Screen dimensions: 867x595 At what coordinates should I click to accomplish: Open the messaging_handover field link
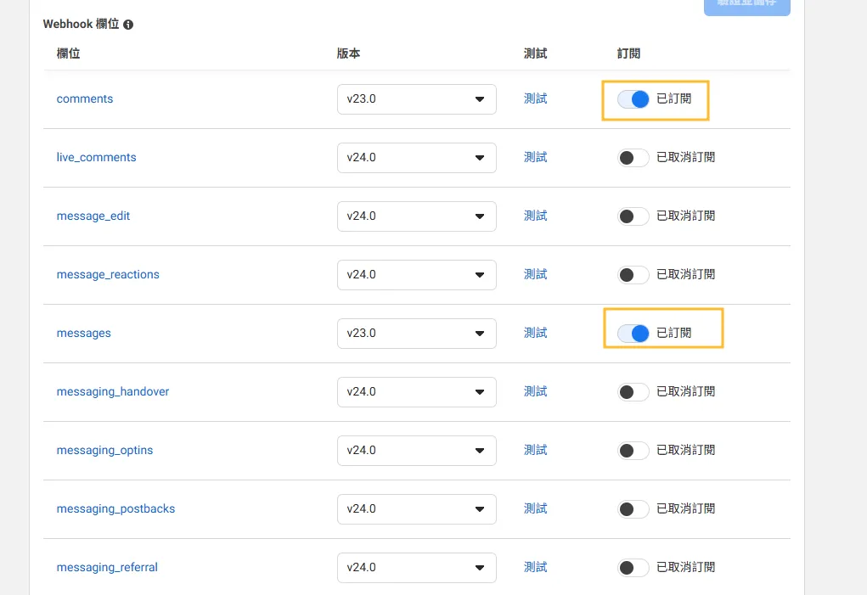coord(113,392)
